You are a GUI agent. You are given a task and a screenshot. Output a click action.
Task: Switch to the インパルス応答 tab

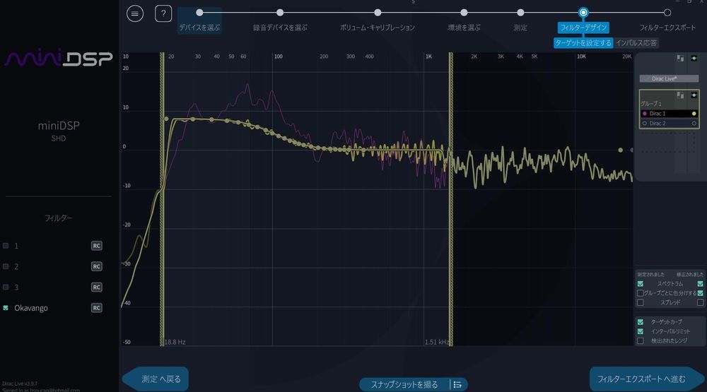pos(637,43)
